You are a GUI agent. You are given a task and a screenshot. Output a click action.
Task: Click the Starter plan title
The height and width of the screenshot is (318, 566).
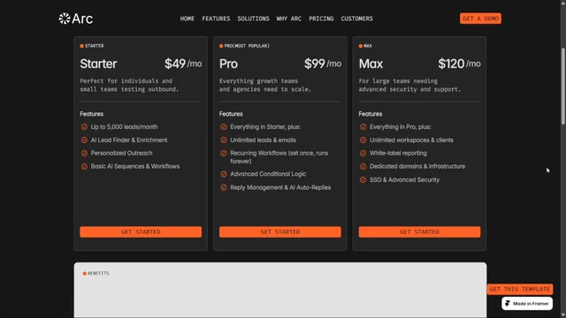[98, 64]
